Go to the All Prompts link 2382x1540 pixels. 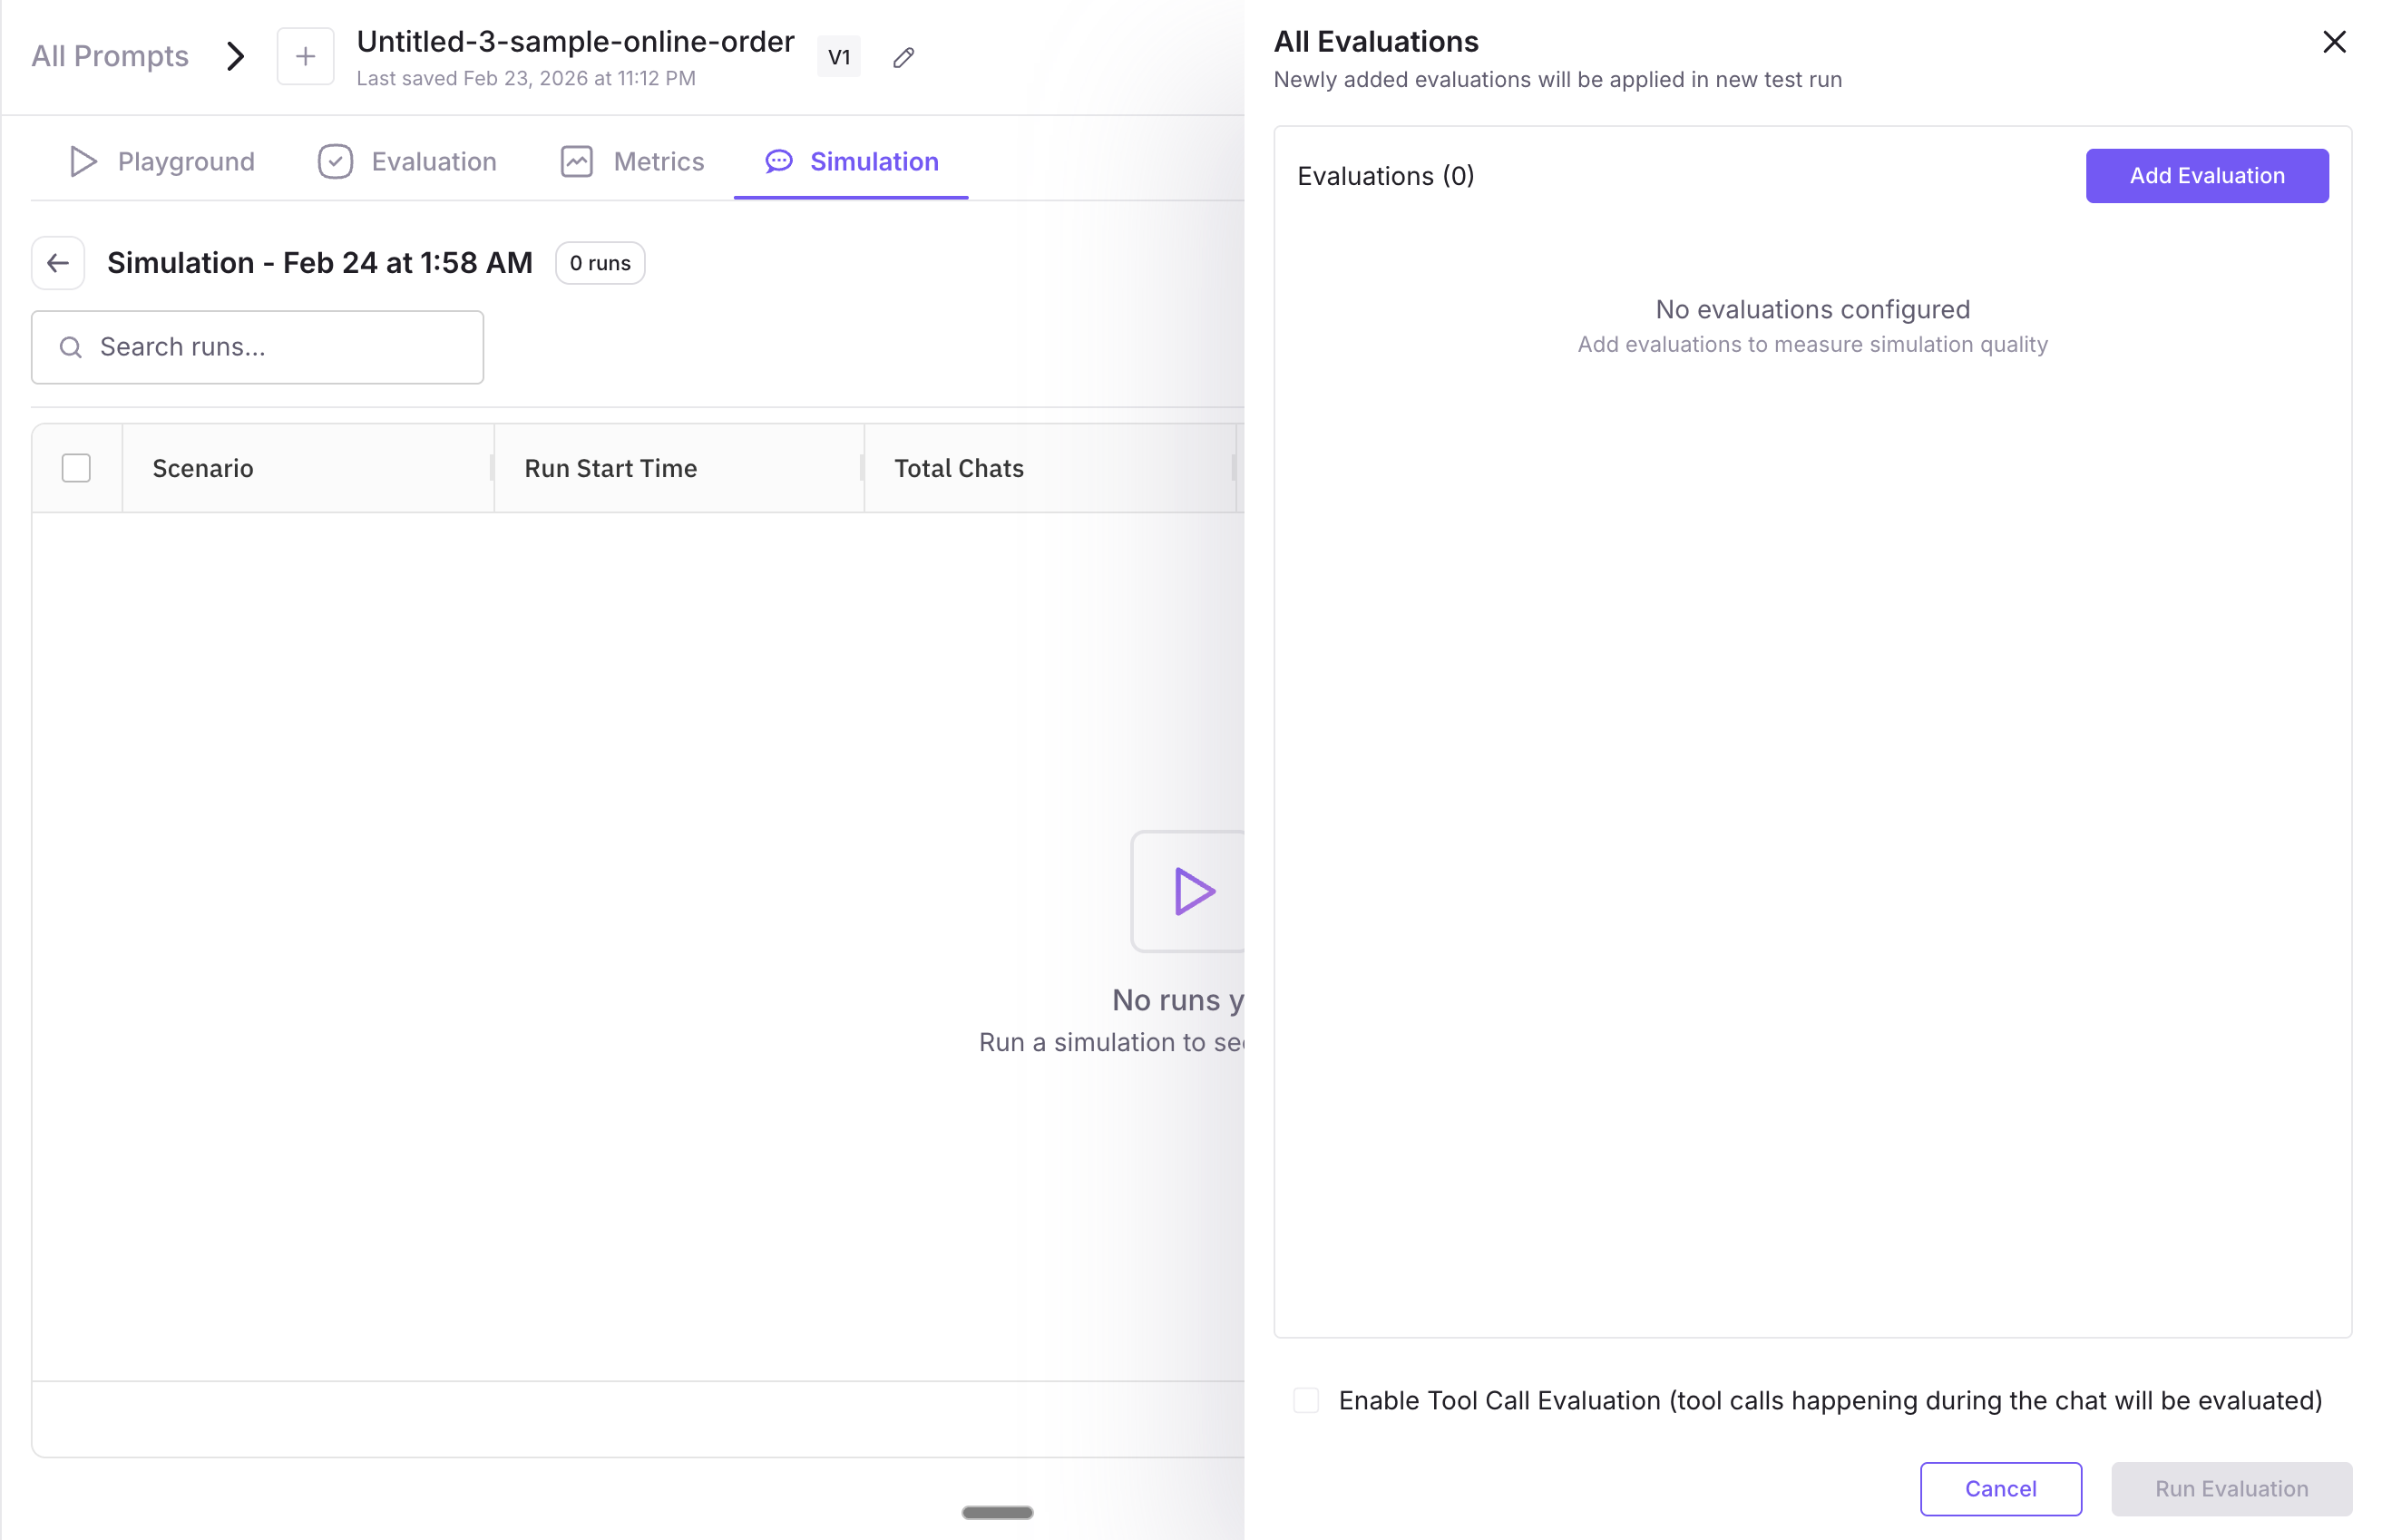pos(110,57)
